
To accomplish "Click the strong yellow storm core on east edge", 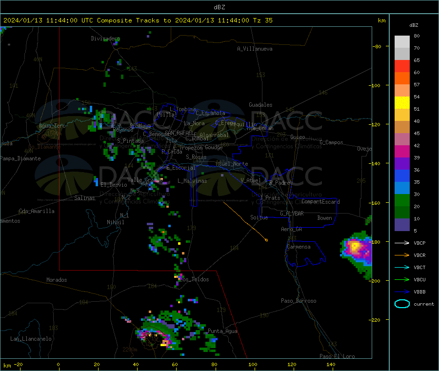I will pyautogui.click(x=355, y=246).
